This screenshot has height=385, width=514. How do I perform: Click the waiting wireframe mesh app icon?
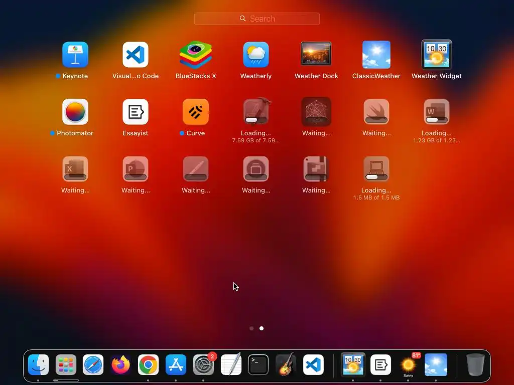pyautogui.click(x=316, y=112)
